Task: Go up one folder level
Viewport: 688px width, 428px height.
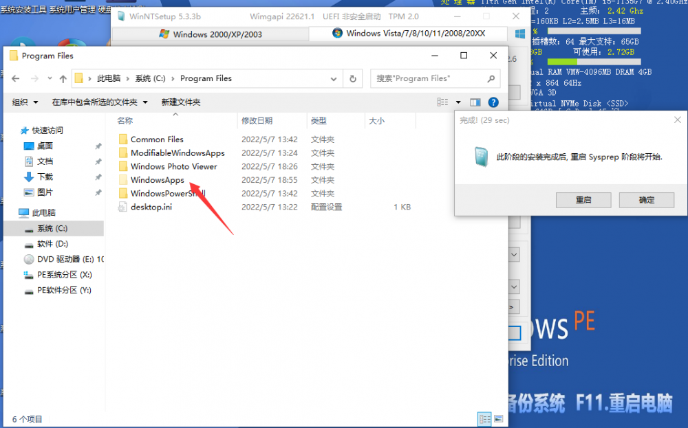Action: 63,79
